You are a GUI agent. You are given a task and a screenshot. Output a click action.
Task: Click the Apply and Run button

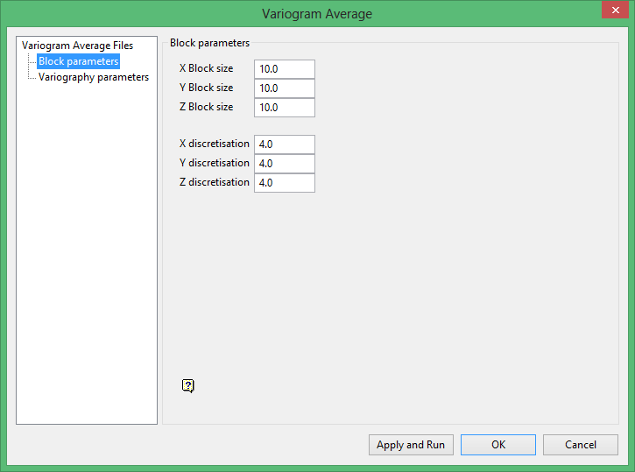pyautogui.click(x=411, y=445)
